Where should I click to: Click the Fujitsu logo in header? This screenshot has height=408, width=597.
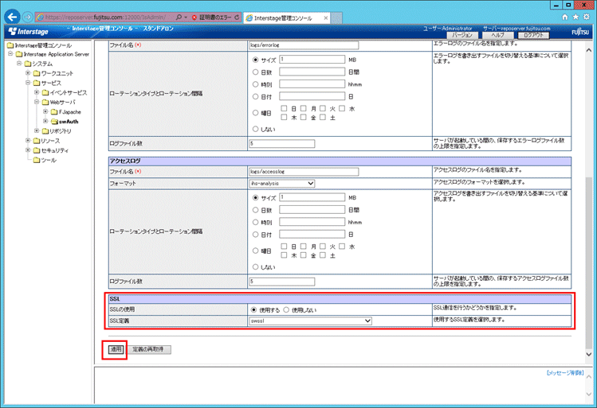(580, 32)
